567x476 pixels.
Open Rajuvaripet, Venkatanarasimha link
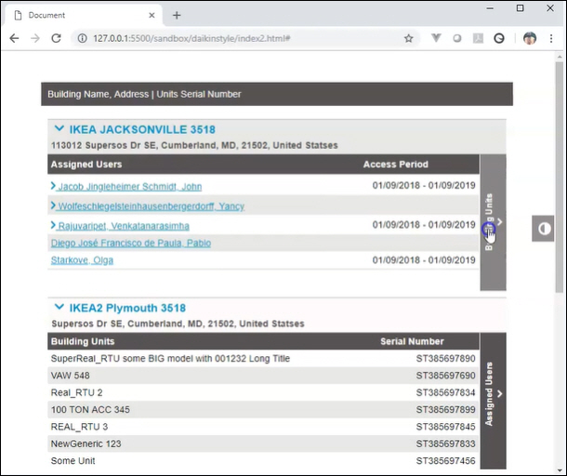point(124,226)
